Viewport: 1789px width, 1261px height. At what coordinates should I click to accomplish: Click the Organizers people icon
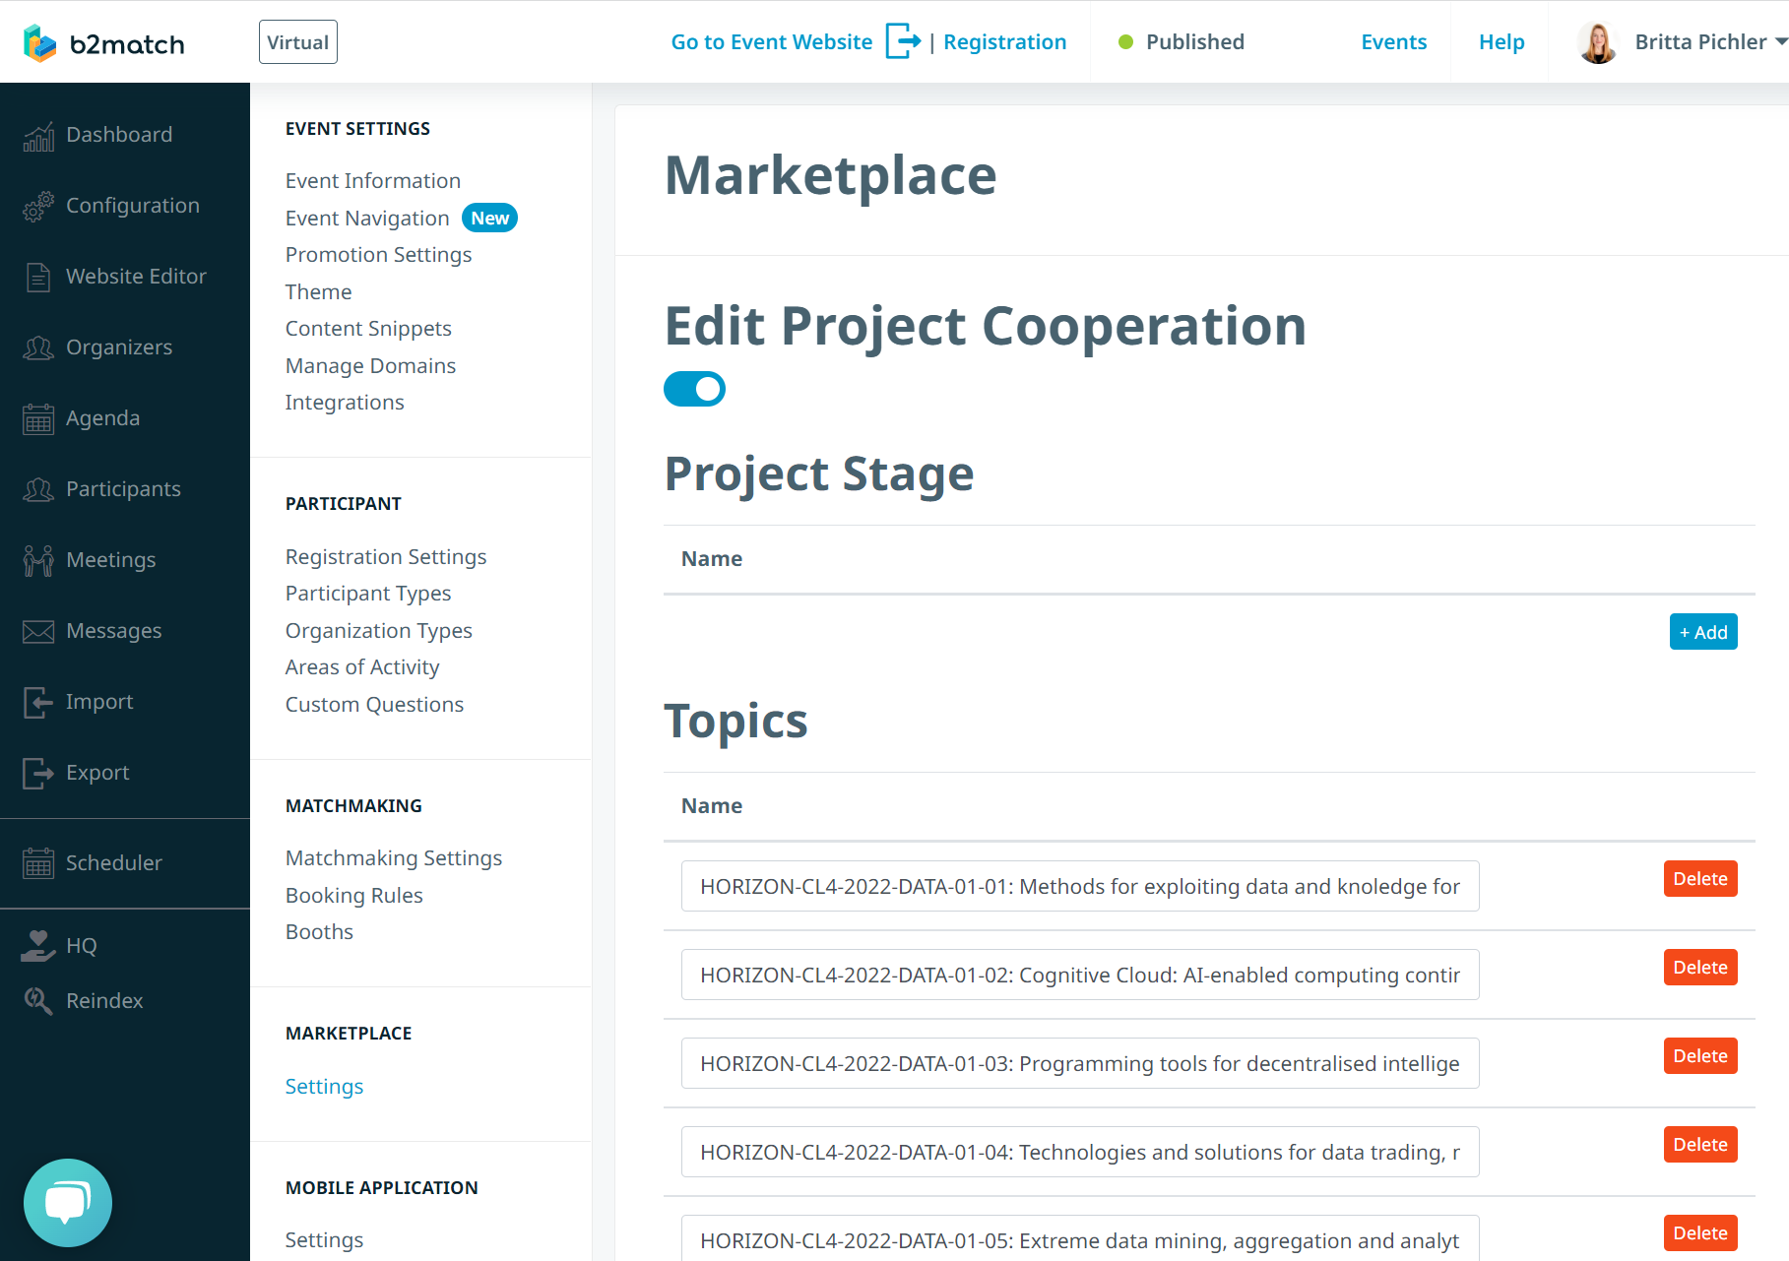click(38, 347)
